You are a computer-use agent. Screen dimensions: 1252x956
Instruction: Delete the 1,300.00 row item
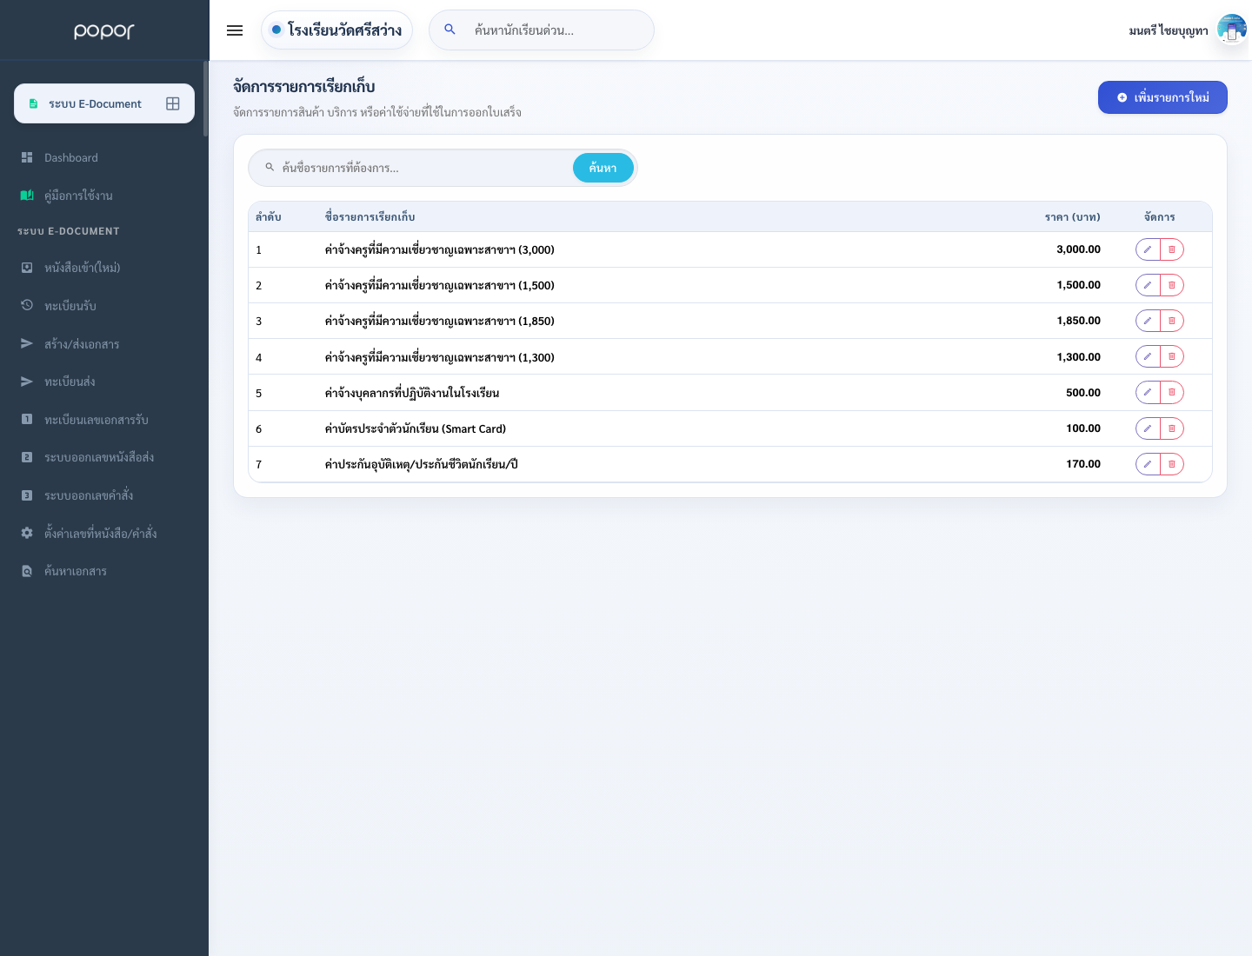(1172, 356)
